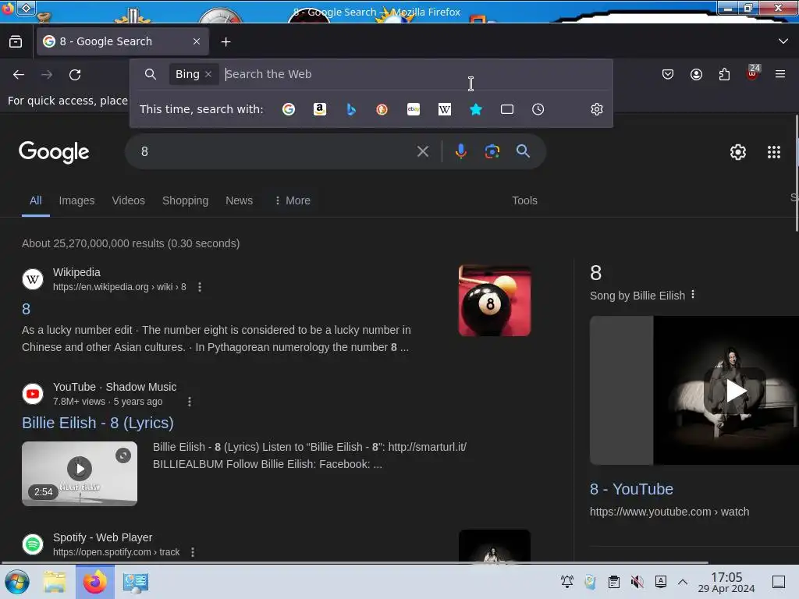Click the muted volume tray icon

pos(637,582)
